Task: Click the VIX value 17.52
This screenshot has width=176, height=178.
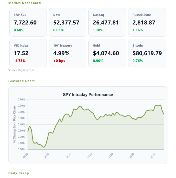Action: click(x=21, y=53)
